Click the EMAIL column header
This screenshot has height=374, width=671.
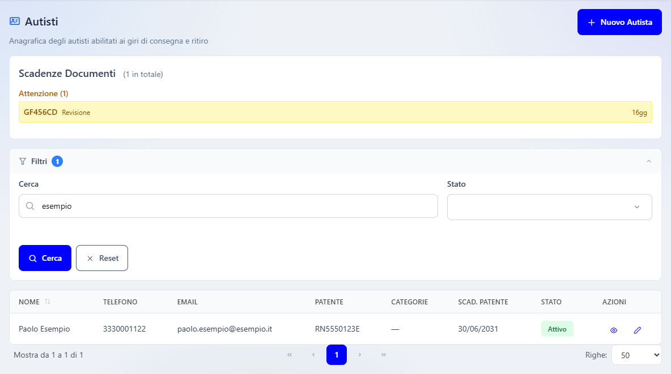tap(188, 302)
